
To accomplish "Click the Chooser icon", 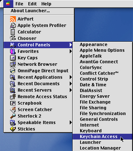I will (13, 38).
